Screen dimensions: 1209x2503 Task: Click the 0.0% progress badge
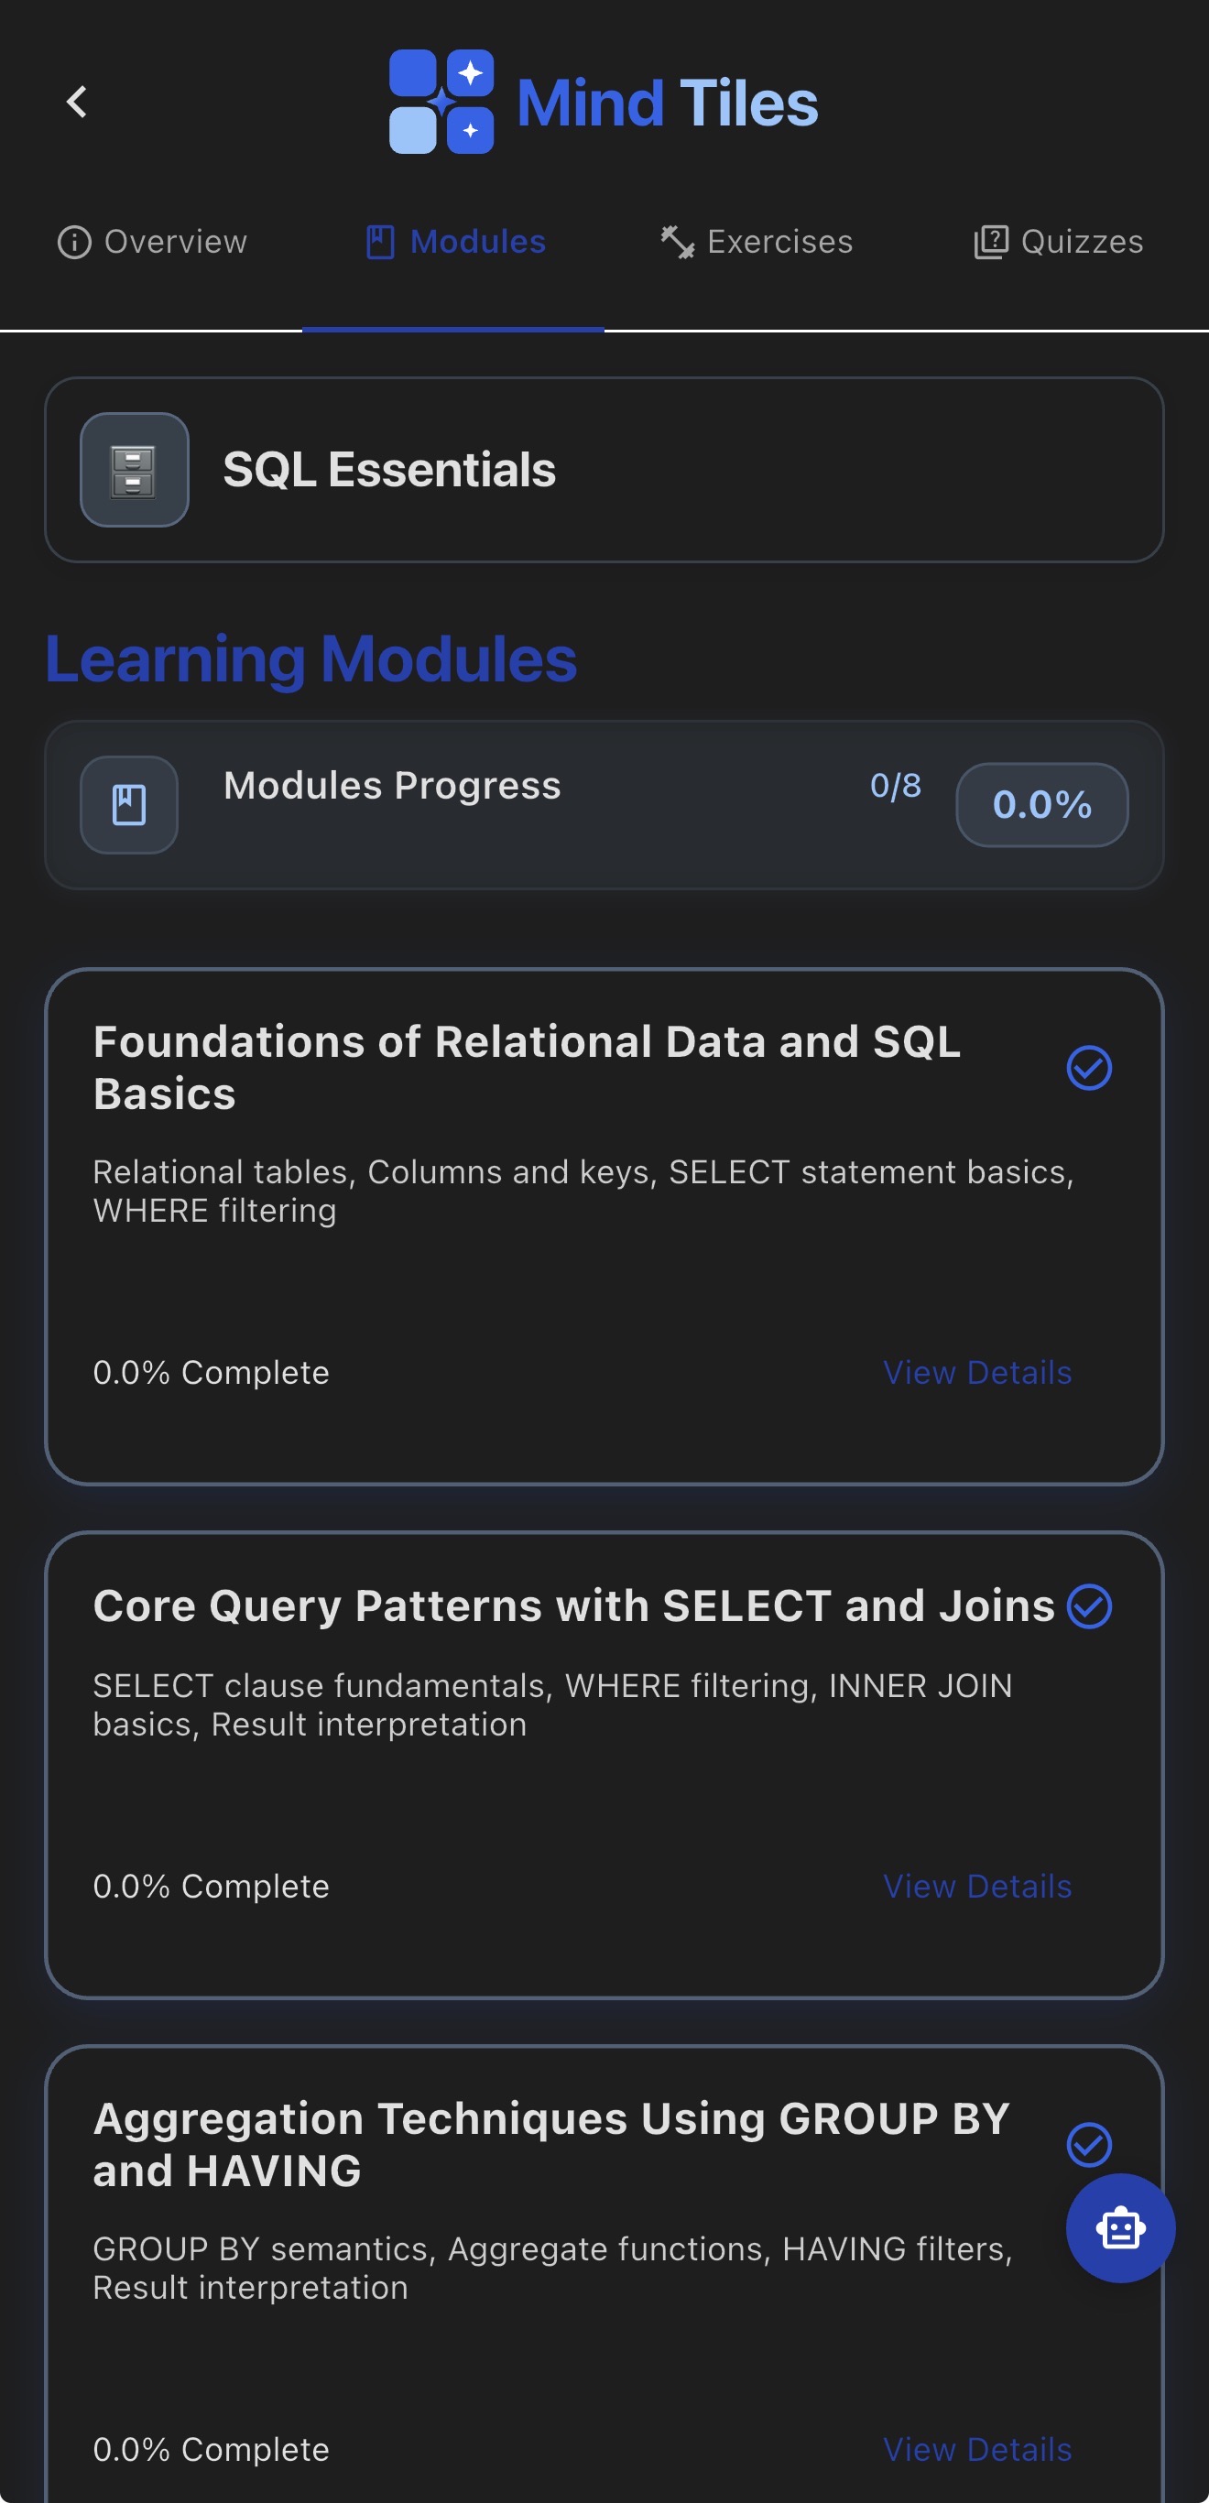(x=1041, y=804)
